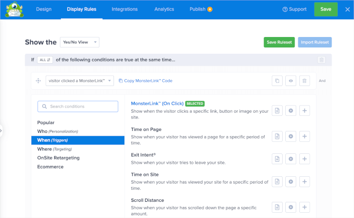The height and width of the screenshot is (218, 354).
Task: Play video for Time on Page
Action: [x=291, y=136]
